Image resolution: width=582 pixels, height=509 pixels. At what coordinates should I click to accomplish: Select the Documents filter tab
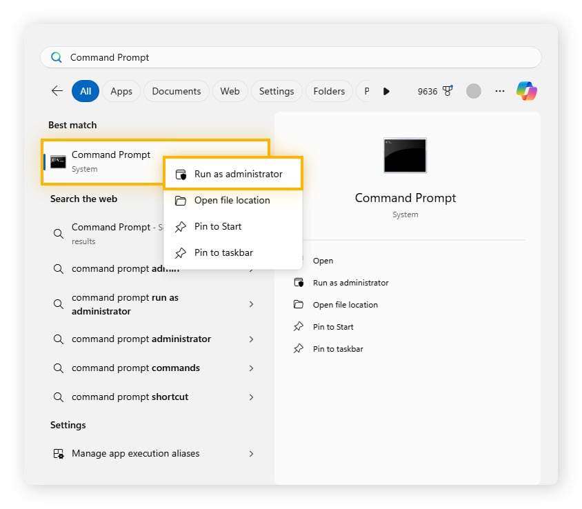177,90
